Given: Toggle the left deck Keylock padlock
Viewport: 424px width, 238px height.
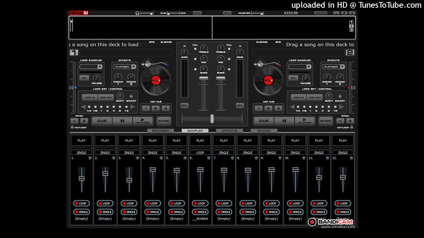Looking at the screenshot, I should (72, 127).
